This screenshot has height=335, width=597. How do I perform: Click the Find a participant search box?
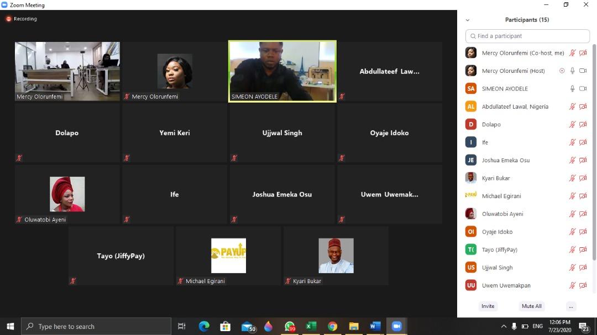(x=527, y=36)
